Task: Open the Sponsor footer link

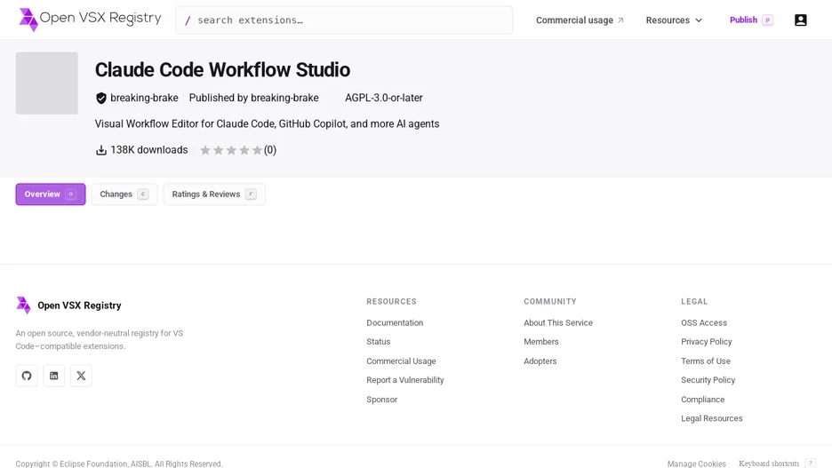Action: pyautogui.click(x=381, y=400)
